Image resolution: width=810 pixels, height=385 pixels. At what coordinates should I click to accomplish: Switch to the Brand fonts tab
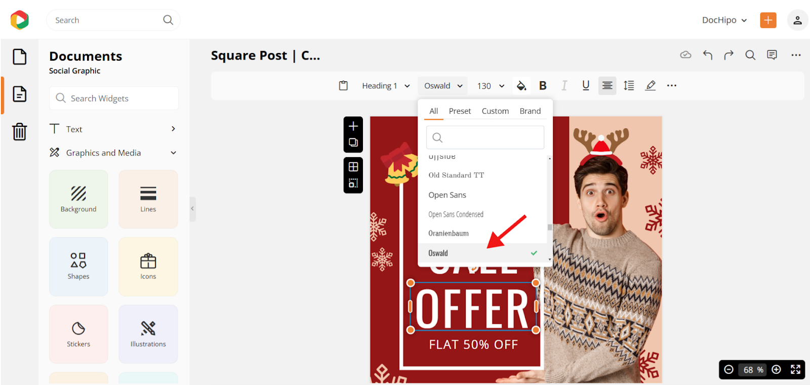click(x=530, y=111)
